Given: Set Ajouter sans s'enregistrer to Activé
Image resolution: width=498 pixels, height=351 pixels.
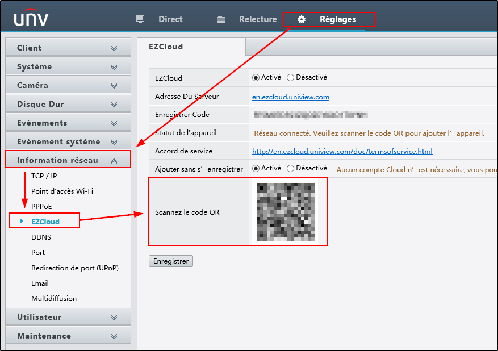Looking at the screenshot, I should pyautogui.click(x=256, y=168).
